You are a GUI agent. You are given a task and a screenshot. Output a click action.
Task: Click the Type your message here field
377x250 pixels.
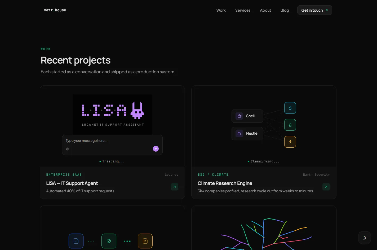tap(112, 141)
